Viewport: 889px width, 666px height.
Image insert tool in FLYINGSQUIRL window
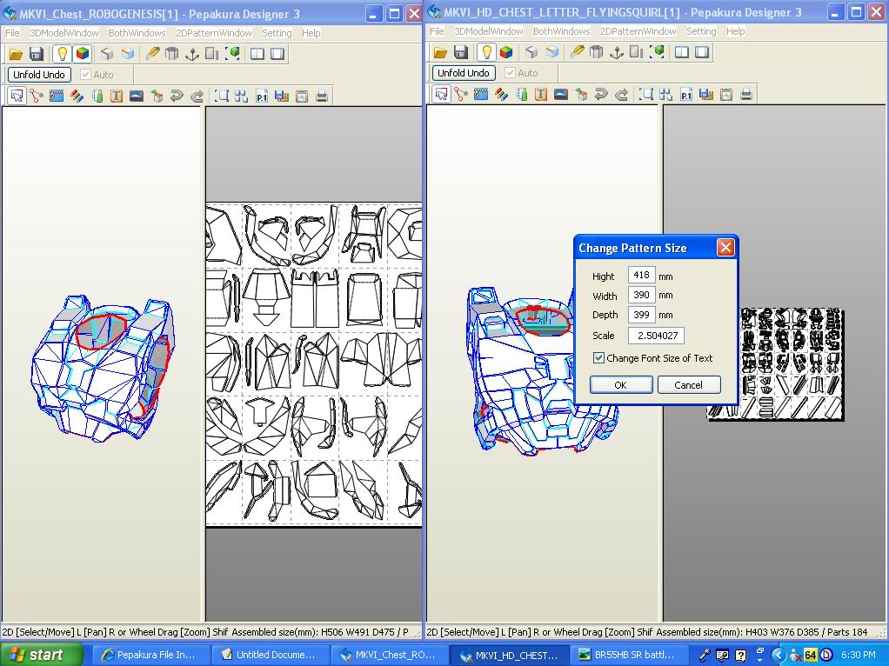(x=561, y=94)
